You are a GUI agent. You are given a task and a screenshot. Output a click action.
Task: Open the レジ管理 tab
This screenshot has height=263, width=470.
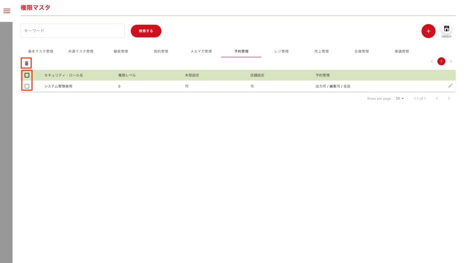point(281,51)
